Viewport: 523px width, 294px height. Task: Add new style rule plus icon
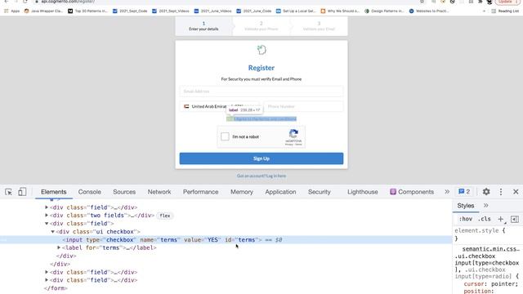(501, 219)
